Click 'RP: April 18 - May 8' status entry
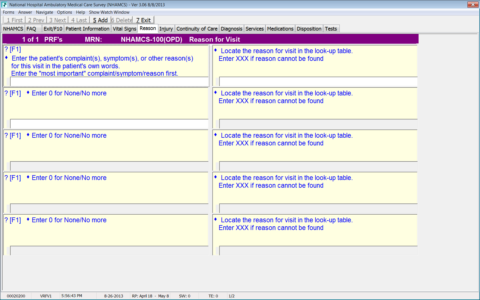This screenshot has height=300, width=480. tap(150, 296)
